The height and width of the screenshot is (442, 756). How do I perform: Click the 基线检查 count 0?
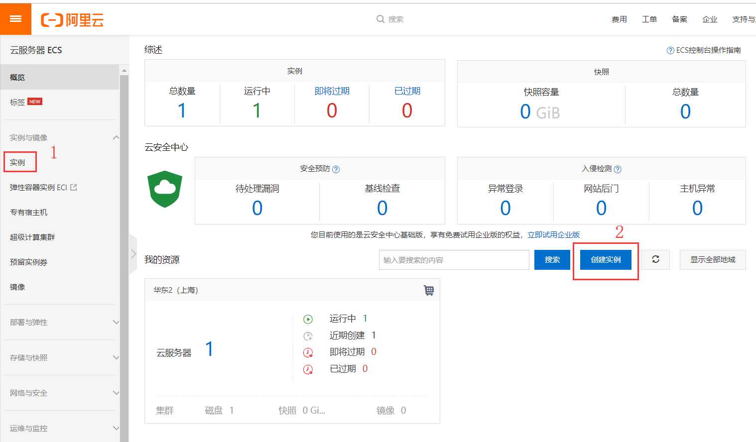click(x=382, y=208)
